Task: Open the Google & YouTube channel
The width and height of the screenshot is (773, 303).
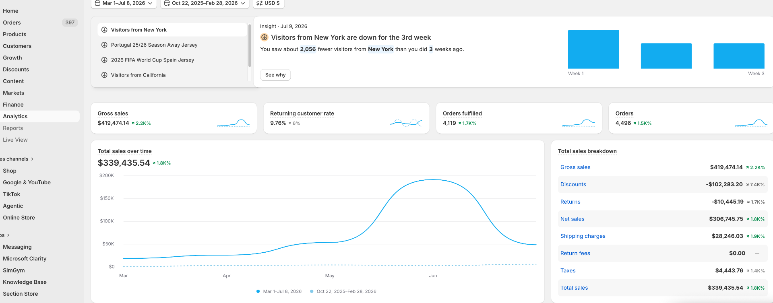Action: point(27,182)
